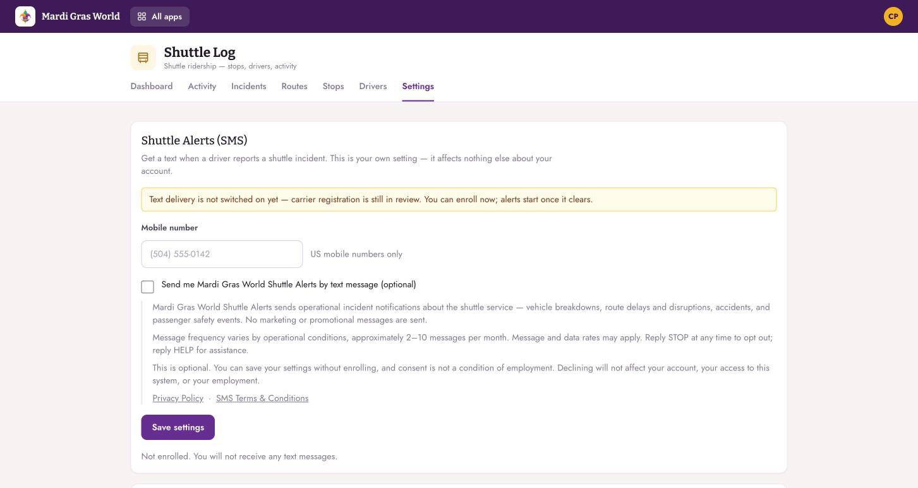Click the Mobile number label
Viewport: 918px width, 488px height.
coord(169,228)
